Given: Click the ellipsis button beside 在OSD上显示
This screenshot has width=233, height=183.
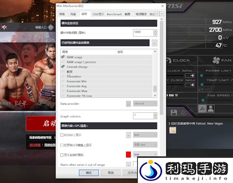Looking at the screenshot, I should coord(129,135).
